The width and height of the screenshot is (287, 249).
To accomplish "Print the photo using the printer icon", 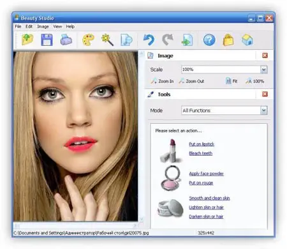I will (x=66, y=40).
